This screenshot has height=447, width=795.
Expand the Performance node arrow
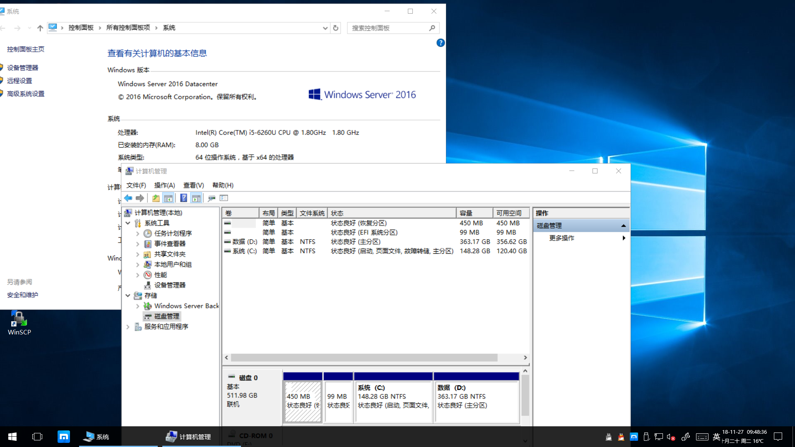(x=138, y=275)
